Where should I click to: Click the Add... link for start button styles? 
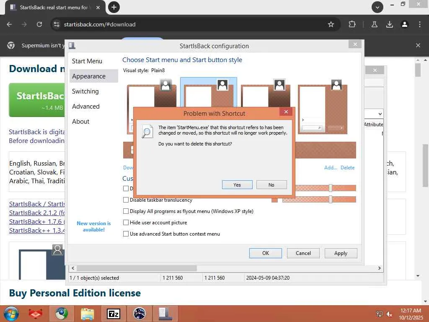point(331,168)
